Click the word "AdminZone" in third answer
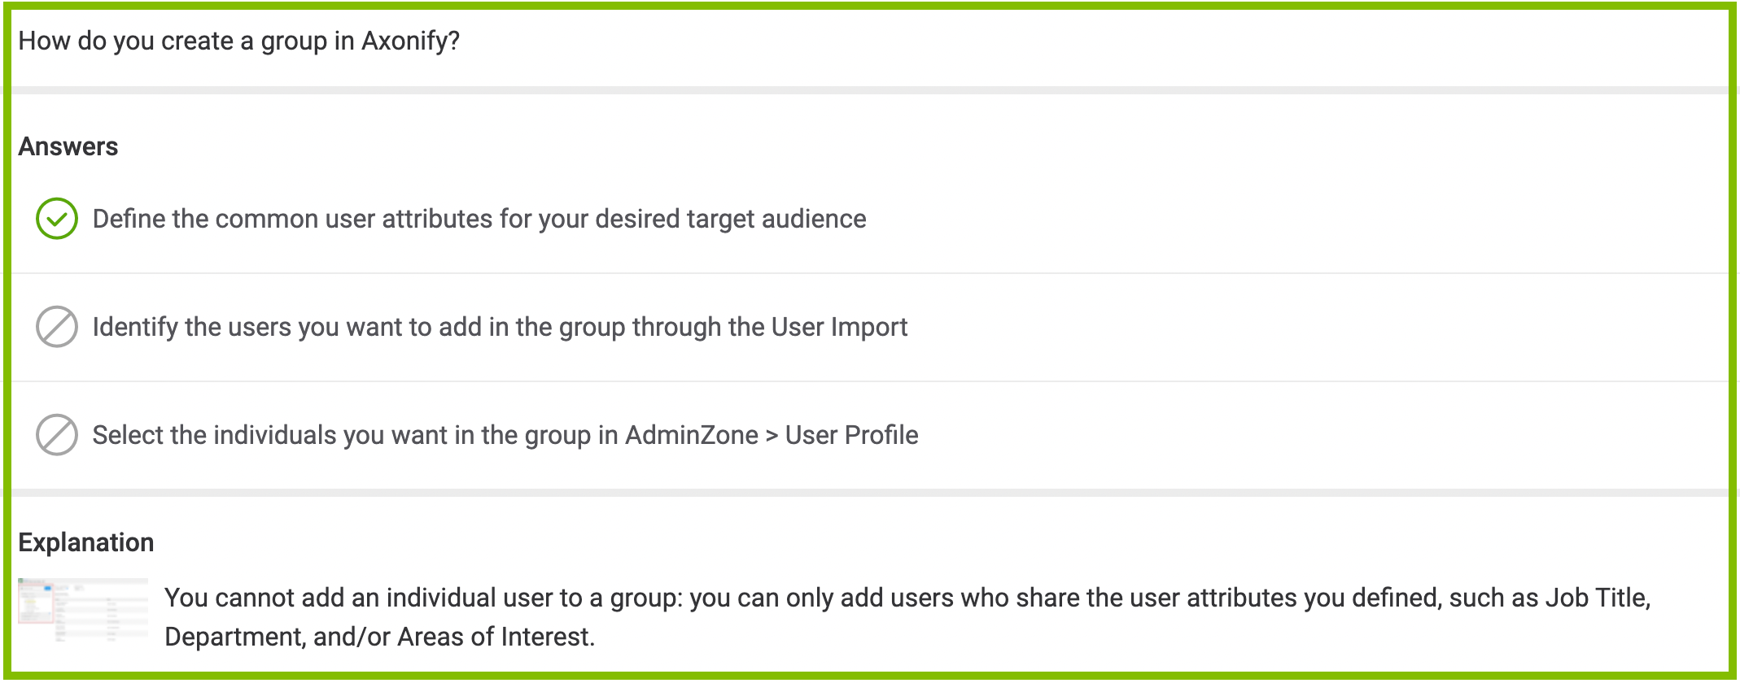This screenshot has width=1740, height=683. tap(691, 435)
